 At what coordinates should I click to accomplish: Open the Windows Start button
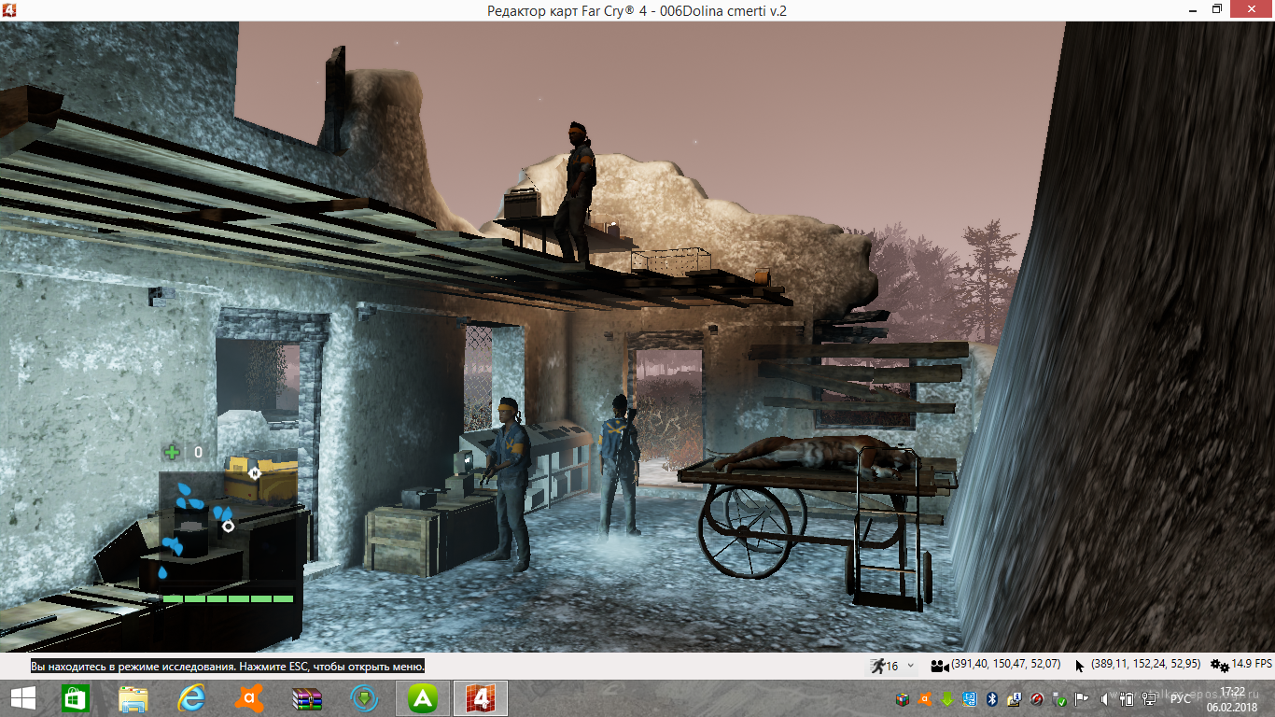22,698
